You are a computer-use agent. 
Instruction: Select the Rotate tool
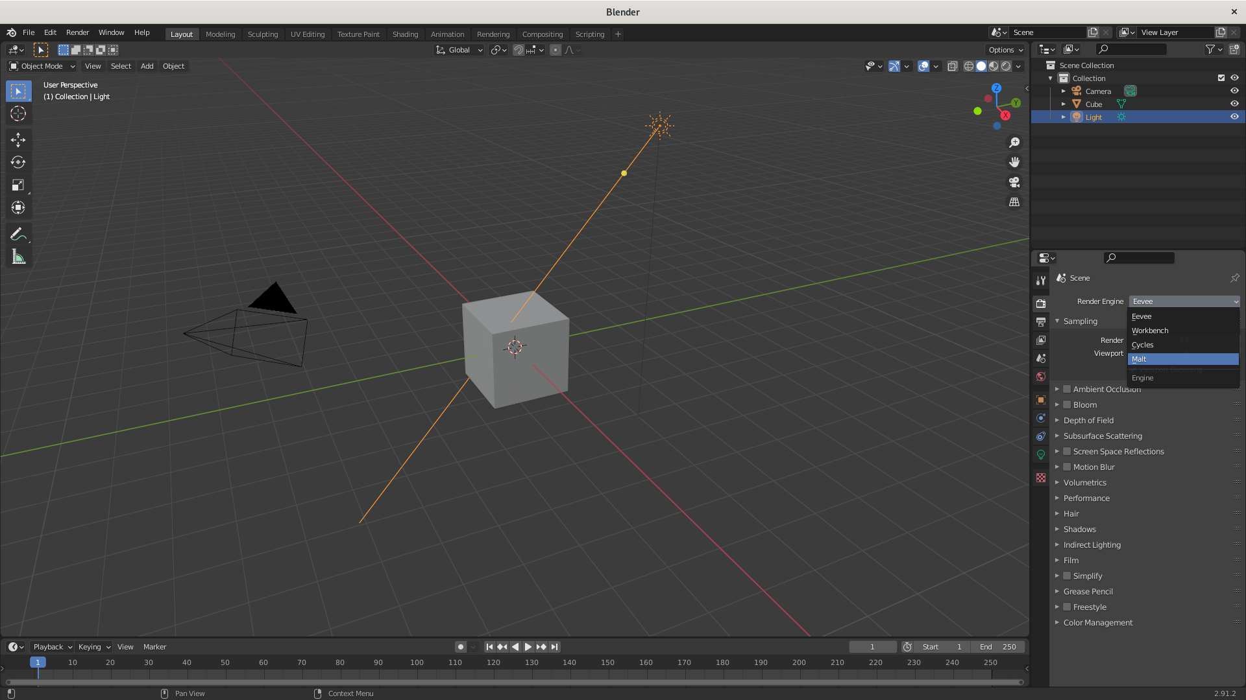click(18, 162)
